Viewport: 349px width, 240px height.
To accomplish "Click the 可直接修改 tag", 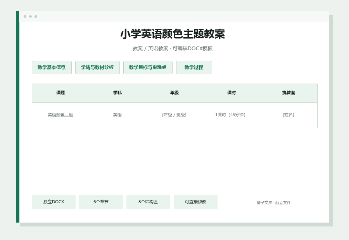I will tap(195, 202).
